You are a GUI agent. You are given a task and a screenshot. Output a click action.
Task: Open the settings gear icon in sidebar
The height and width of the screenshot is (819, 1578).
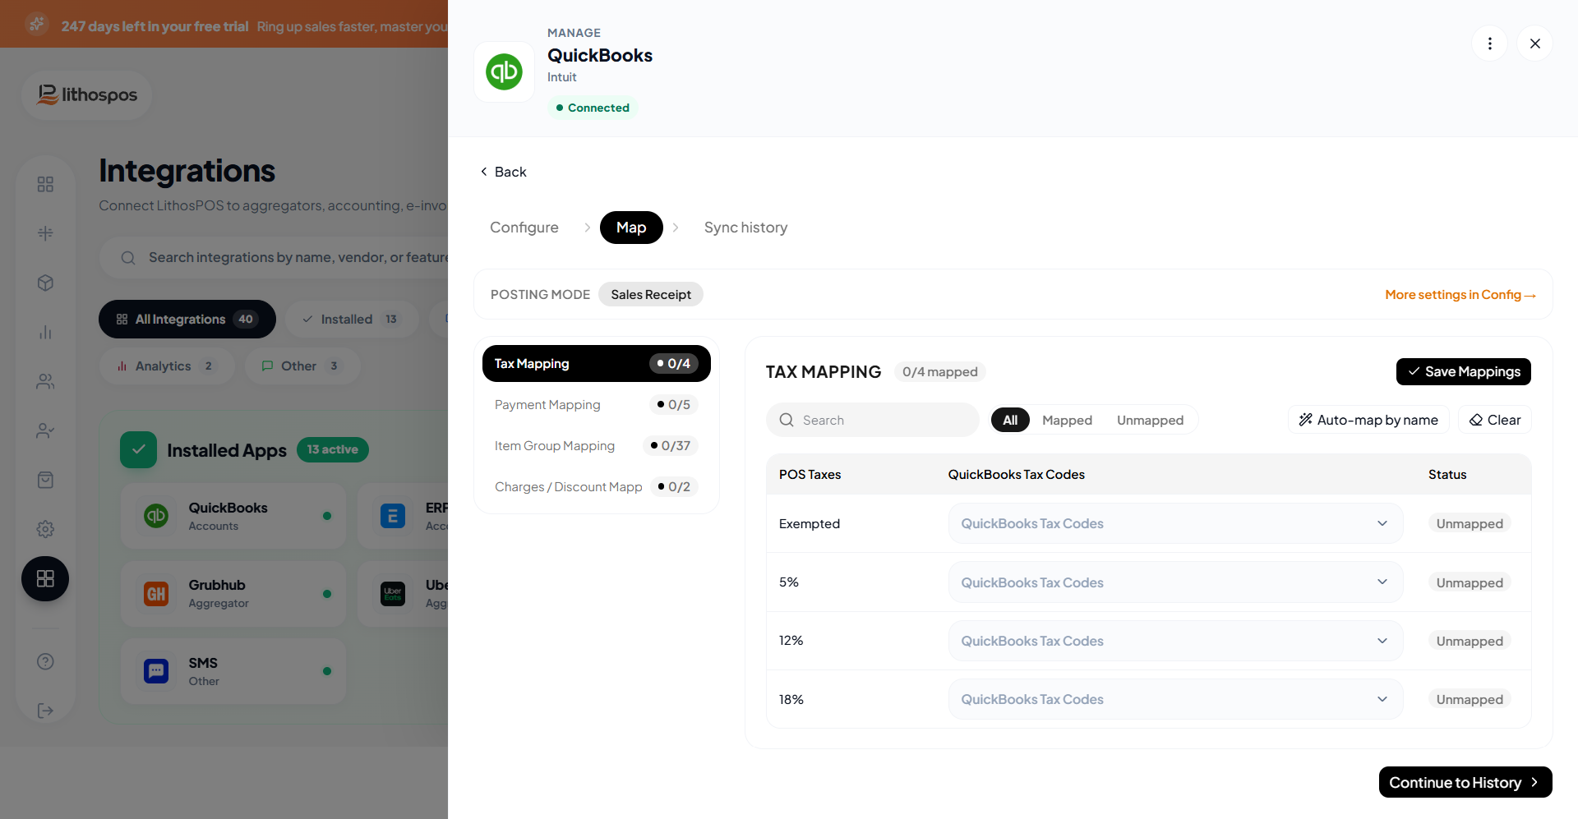coord(45,529)
